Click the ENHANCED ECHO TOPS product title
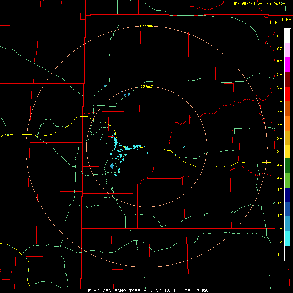The image size is (293, 293). click(114, 291)
